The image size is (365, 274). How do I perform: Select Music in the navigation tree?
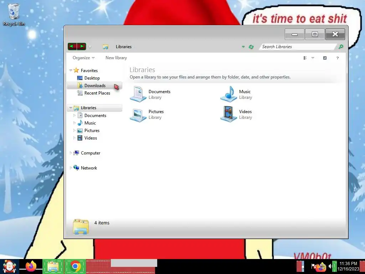tap(90, 123)
